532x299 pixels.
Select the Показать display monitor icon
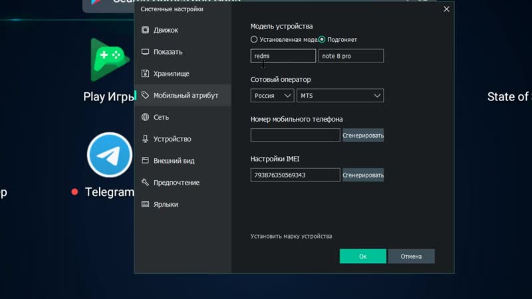tap(145, 52)
